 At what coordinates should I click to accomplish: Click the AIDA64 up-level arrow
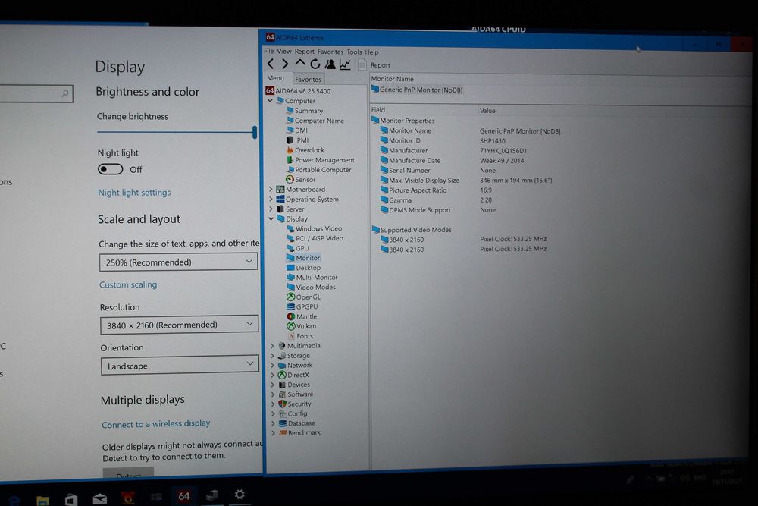pos(300,64)
